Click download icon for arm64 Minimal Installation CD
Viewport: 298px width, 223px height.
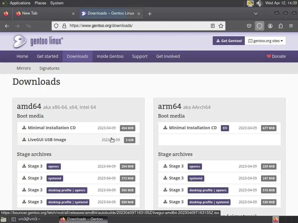(x=165, y=127)
